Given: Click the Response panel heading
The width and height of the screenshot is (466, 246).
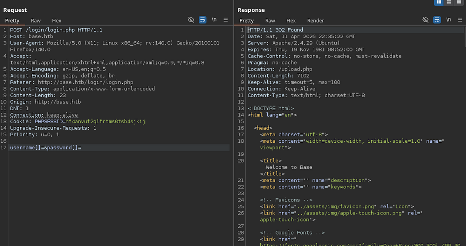Looking at the screenshot, I should click(251, 10).
